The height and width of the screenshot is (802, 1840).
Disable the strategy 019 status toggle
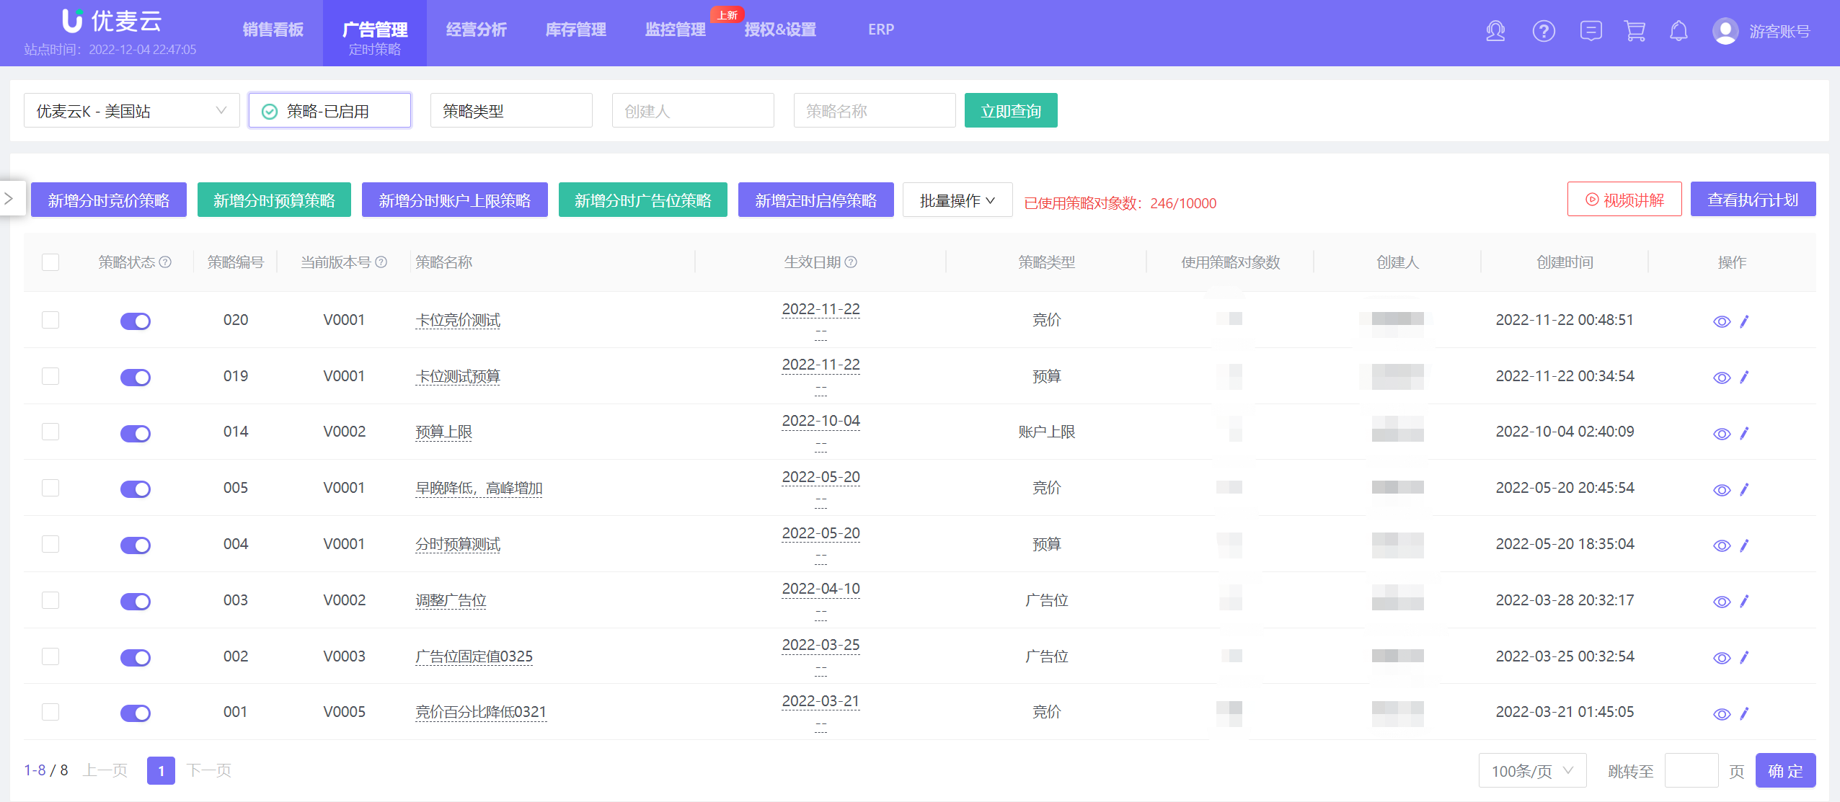coord(136,377)
